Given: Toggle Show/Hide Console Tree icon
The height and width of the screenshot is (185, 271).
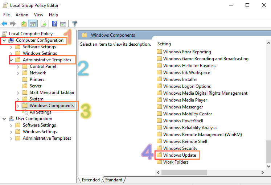Looking at the screenshot, I should [32, 24].
